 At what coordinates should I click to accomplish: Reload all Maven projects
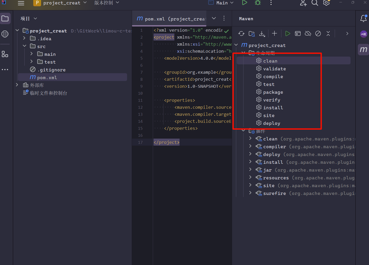(241, 33)
